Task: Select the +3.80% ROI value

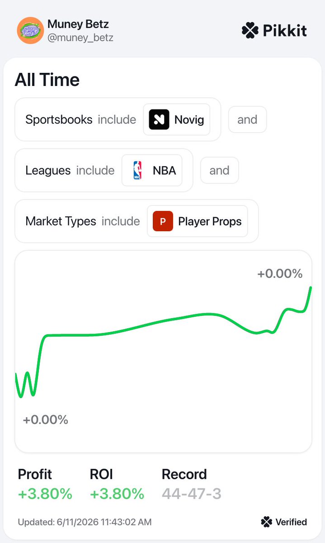Action: (117, 494)
